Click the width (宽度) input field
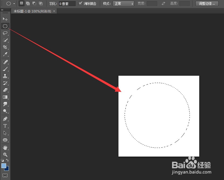 pos(152,4)
